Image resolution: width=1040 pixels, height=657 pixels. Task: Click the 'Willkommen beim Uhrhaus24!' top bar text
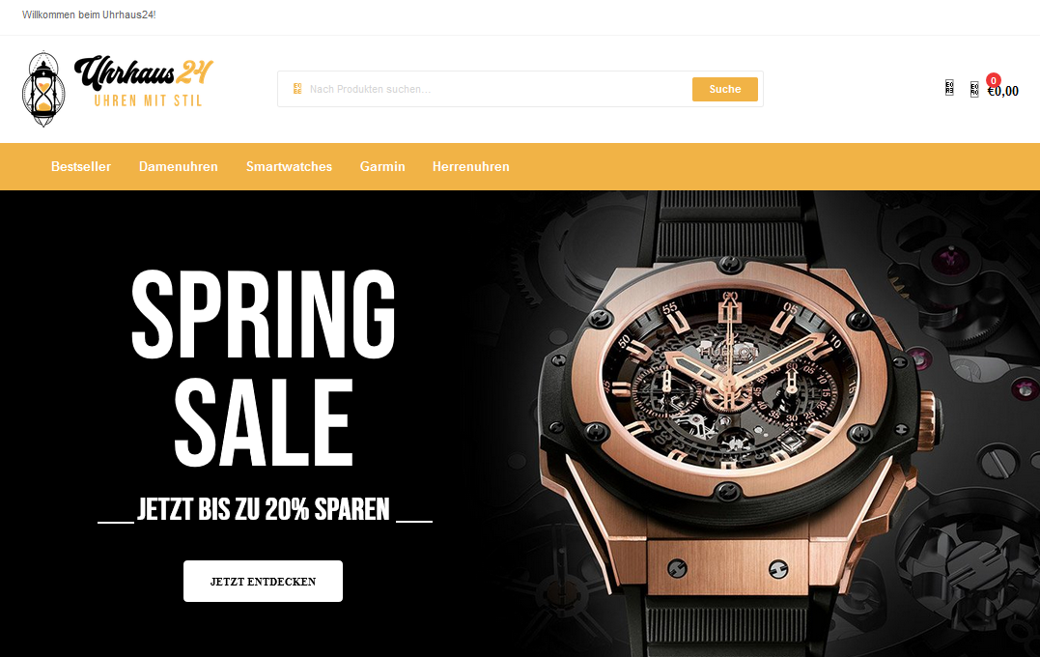89,14
